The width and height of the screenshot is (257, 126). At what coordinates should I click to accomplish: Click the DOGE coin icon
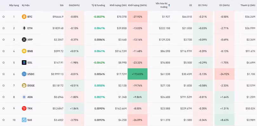click(24, 85)
